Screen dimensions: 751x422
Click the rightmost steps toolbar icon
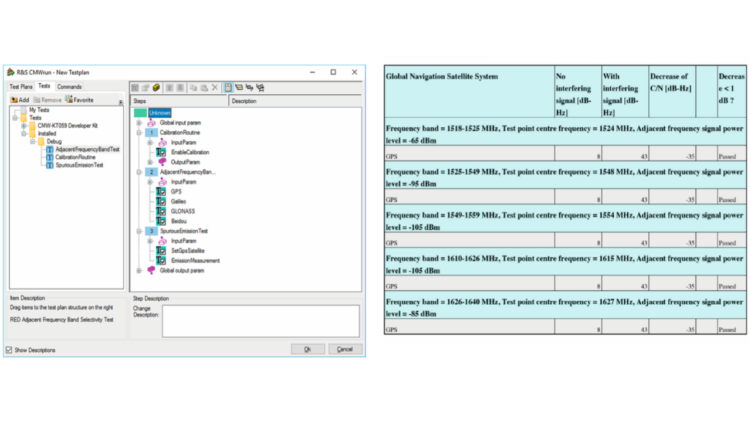click(261, 88)
